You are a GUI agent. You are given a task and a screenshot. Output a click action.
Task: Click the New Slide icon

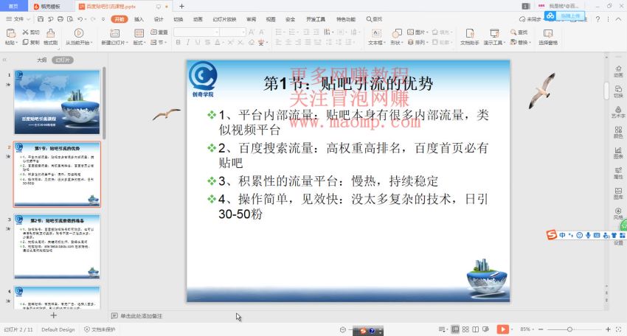[x=115, y=33]
